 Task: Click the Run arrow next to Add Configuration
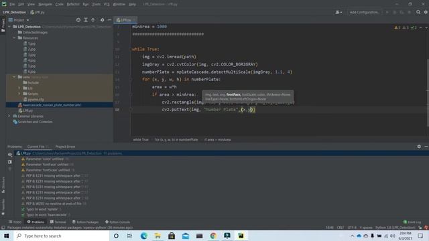click(x=387, y=12)
